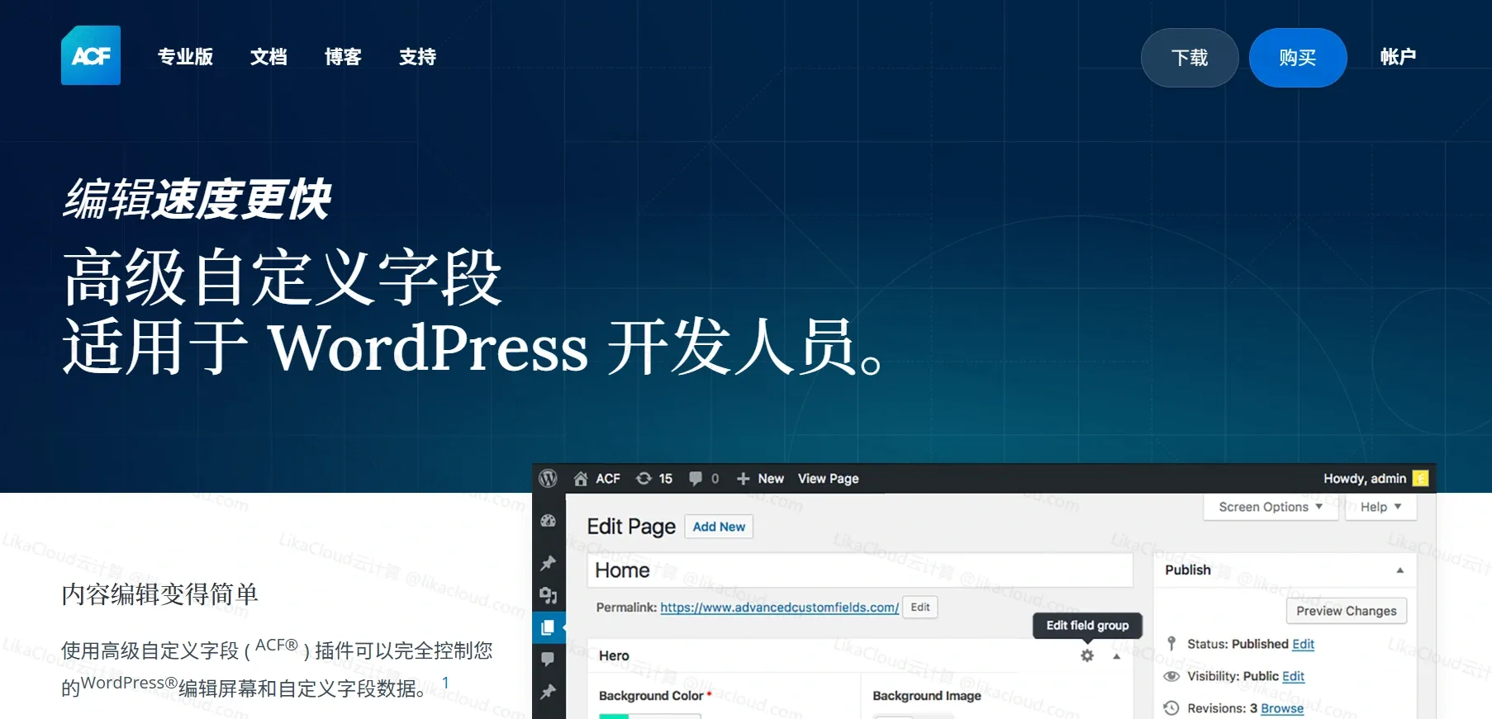Click the home icon next to ACF
Screen dimensions: 1492x719
[x=581, y=479]
